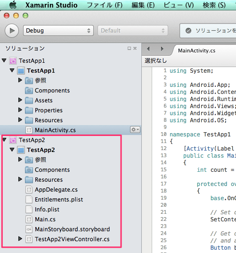
Task: Click the MainActivity.cs file icon
Action: pos(29,130)
